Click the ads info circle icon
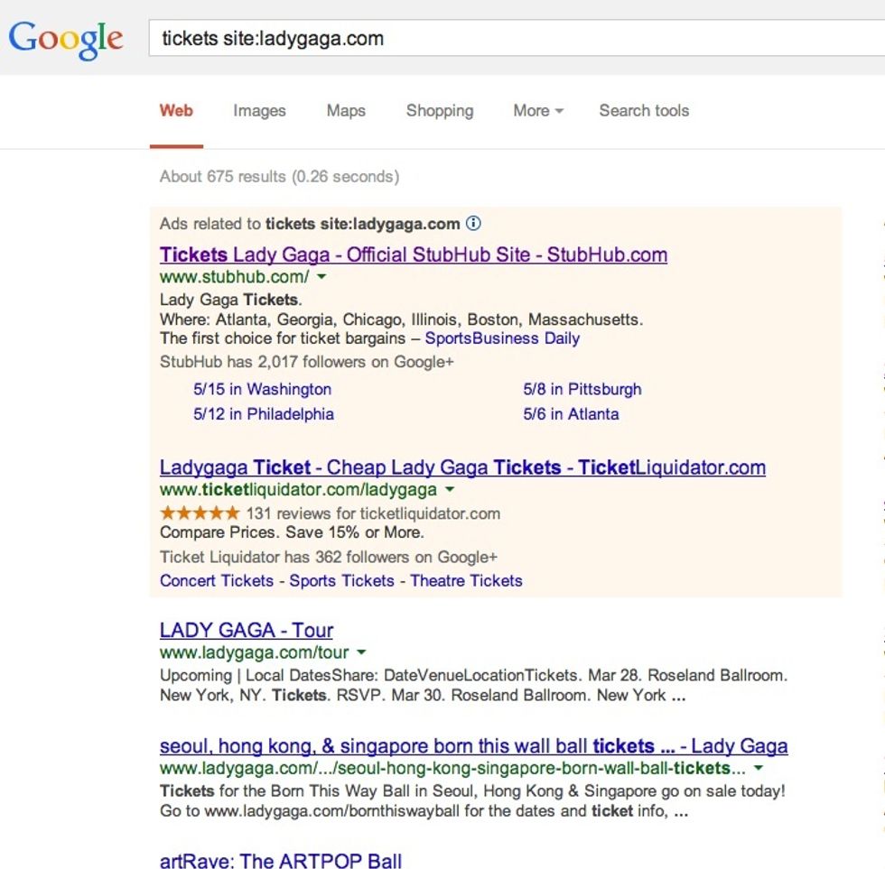The height and width of the screenshot is (869, 885). coord(473,223)
